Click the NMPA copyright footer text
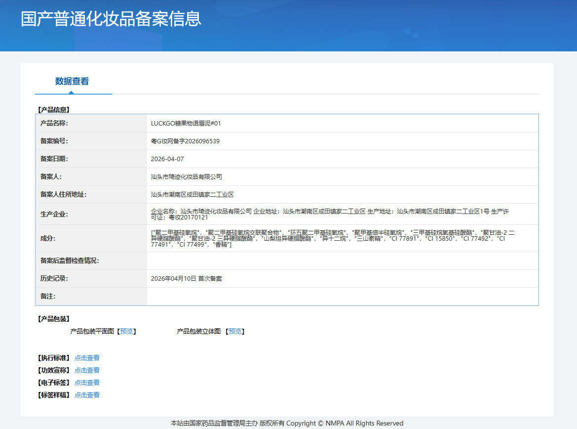 pos(287,423)
